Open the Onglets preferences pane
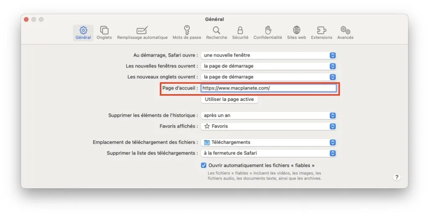429x216 pixels. coord(104,33)
